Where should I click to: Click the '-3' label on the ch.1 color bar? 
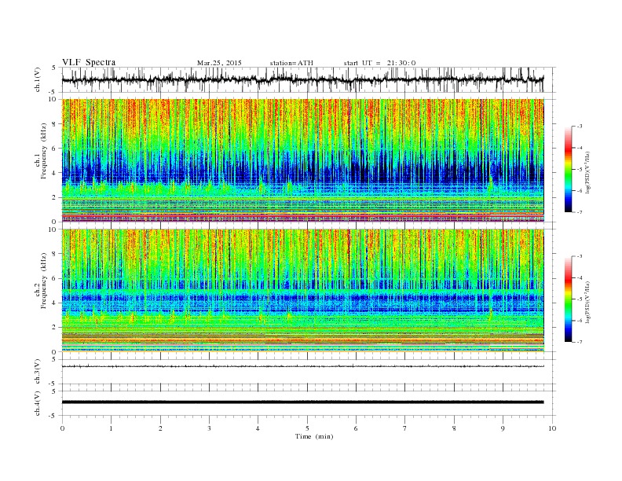click(579, 127)
